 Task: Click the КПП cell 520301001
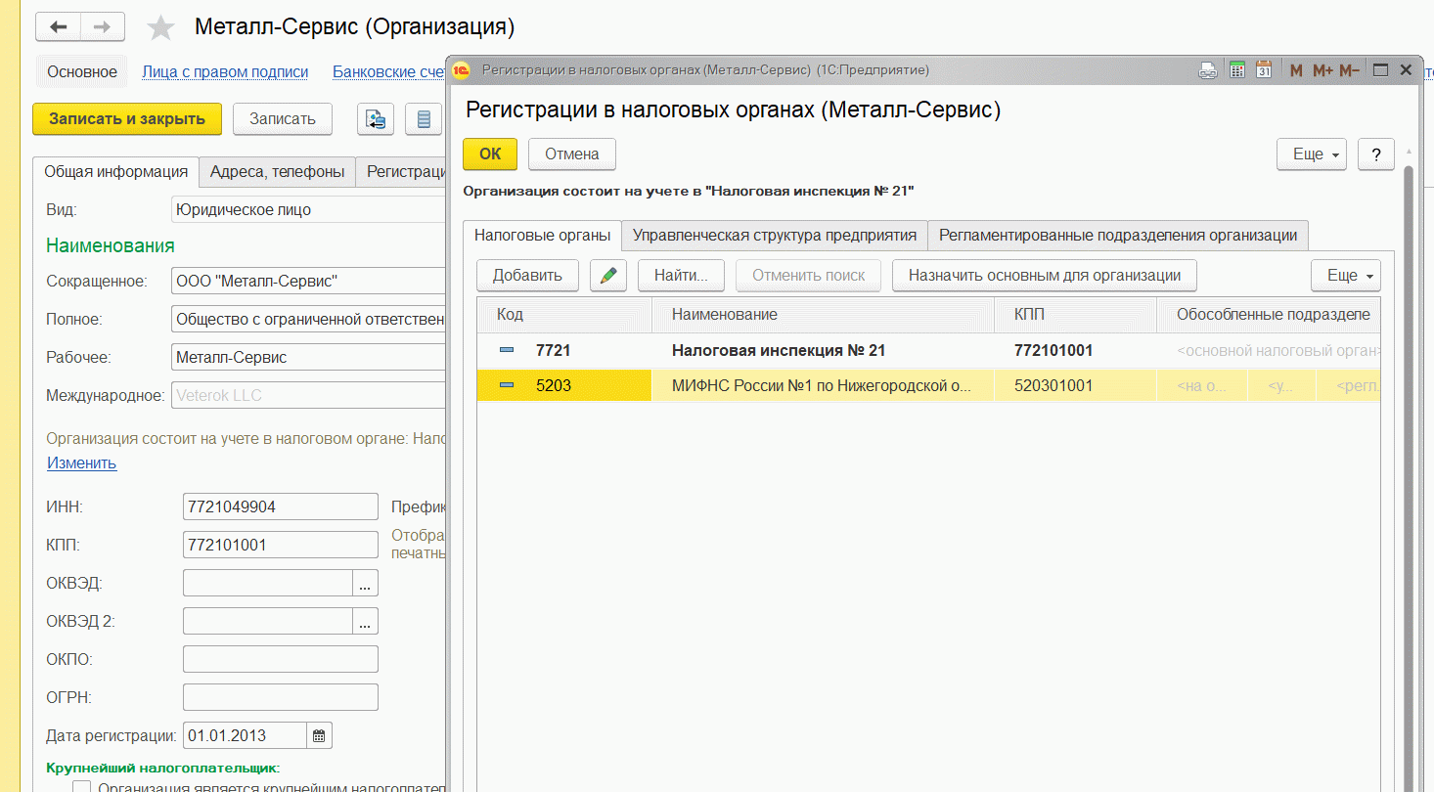tap(1075, 385)
